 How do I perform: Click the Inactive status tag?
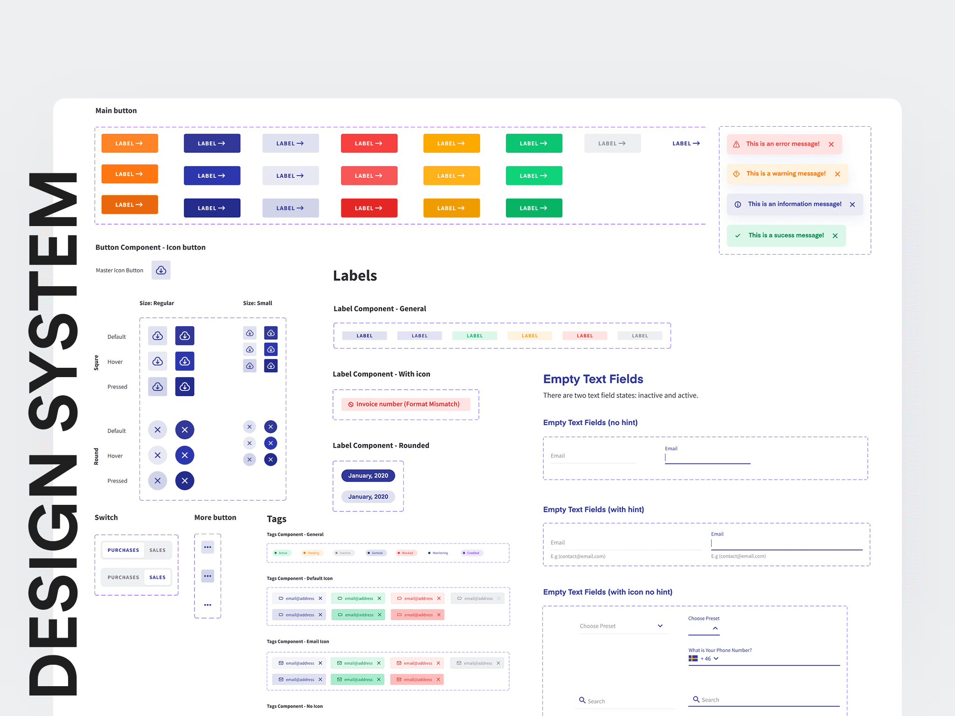coord(344,553)
